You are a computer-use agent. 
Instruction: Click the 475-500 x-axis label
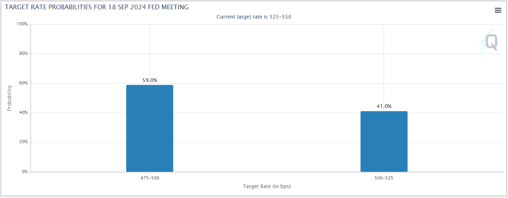[x=150, y=178]
